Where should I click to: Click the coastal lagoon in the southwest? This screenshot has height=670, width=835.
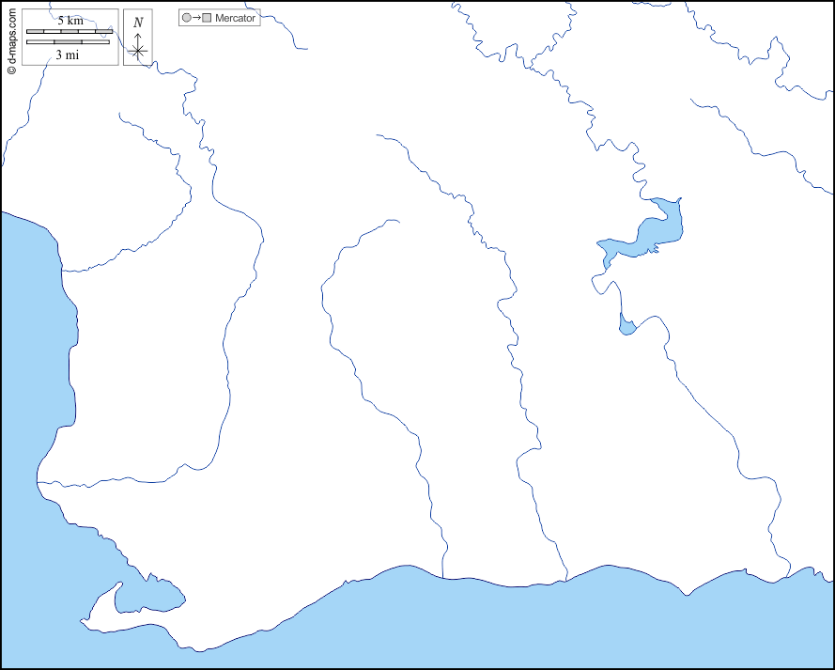tap(146, 596)
